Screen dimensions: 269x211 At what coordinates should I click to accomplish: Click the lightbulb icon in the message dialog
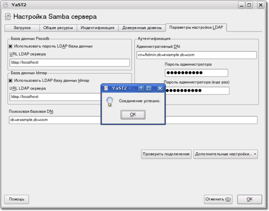[x=109, y=101]
